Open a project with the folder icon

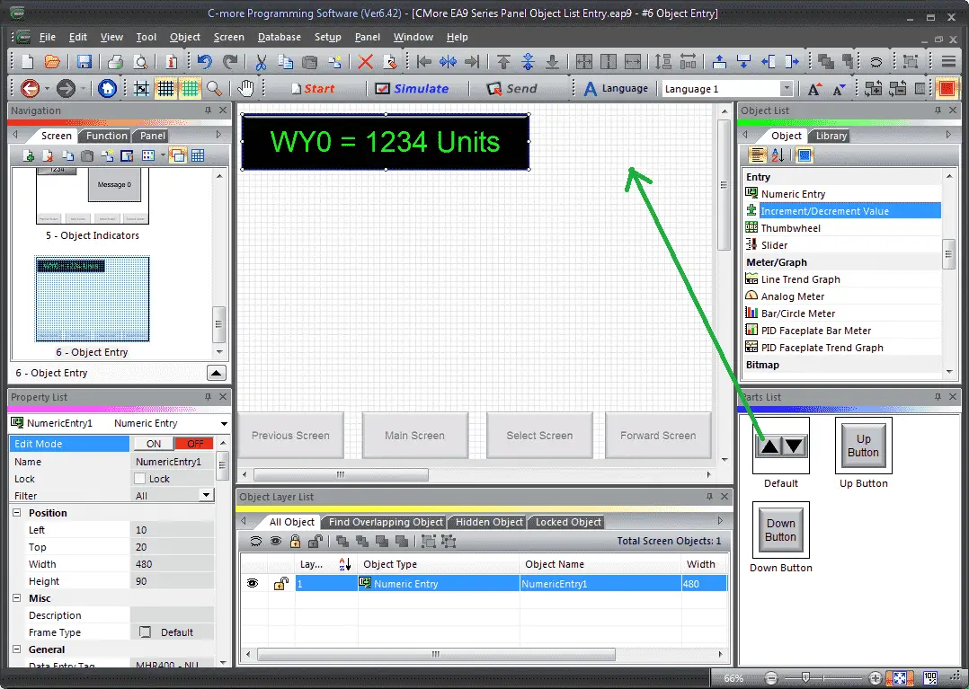pyautogui.click(x=52, y=62)
